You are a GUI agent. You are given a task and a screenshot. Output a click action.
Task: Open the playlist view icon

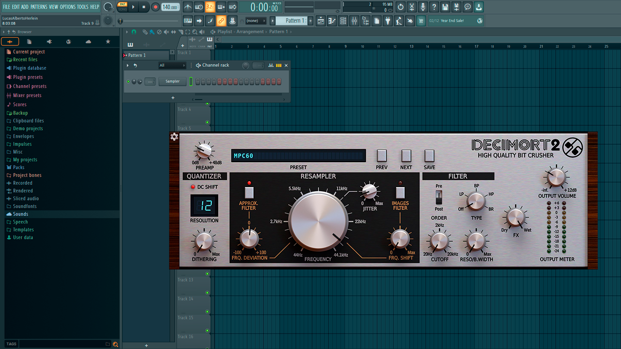point(321,20)
